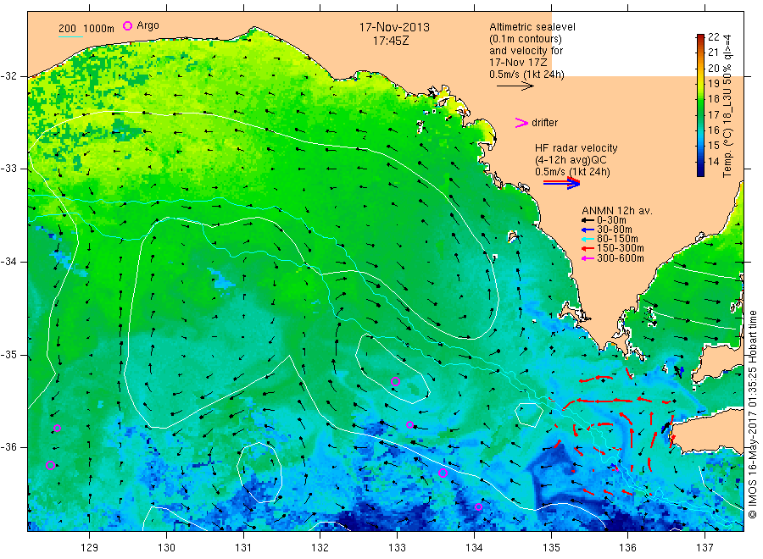Click the longitude axis label '135'

[551, 548]
